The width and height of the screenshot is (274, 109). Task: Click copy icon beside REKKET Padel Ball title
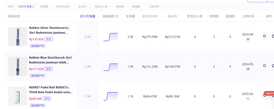(68, 87)
